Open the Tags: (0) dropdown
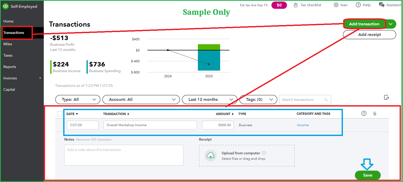The height and width of the screenshot is (182, 403). 258,100
